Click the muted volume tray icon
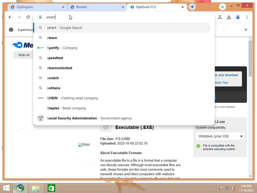Viewport: 257px width, 193px height. [x=233, y=188]
